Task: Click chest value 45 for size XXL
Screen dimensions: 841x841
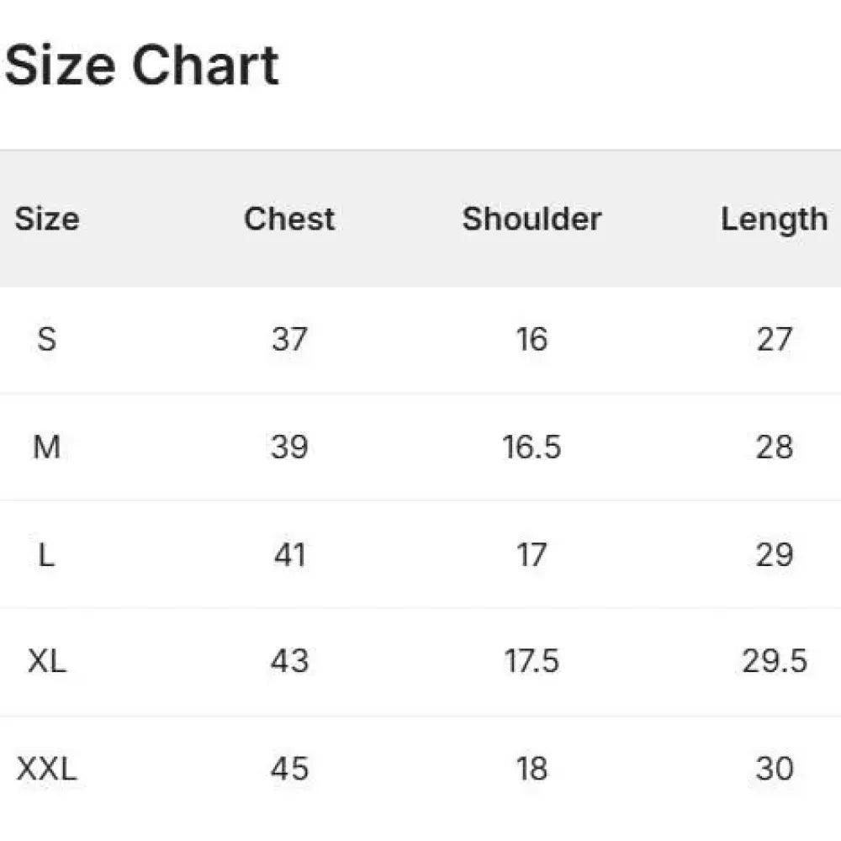Action: tap(289, 769)
